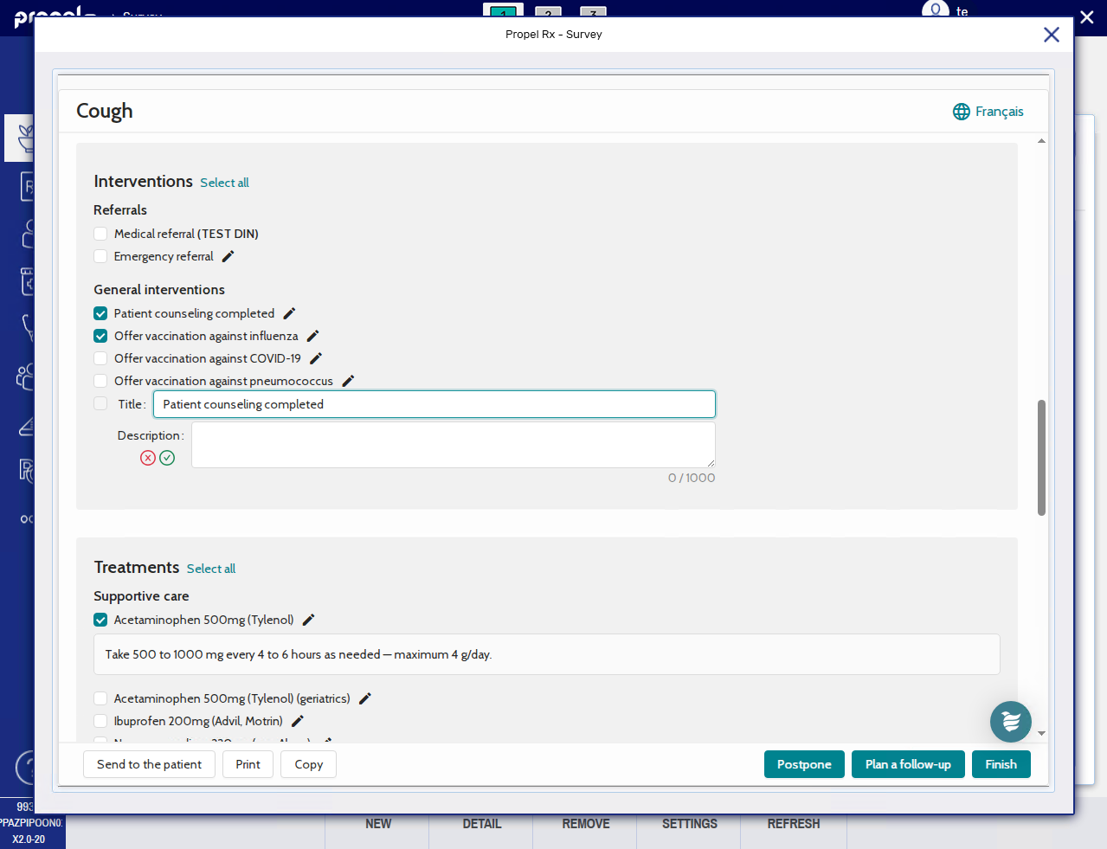
Task: Open the floating chat assistant icon
Action: coord(1010,721)
